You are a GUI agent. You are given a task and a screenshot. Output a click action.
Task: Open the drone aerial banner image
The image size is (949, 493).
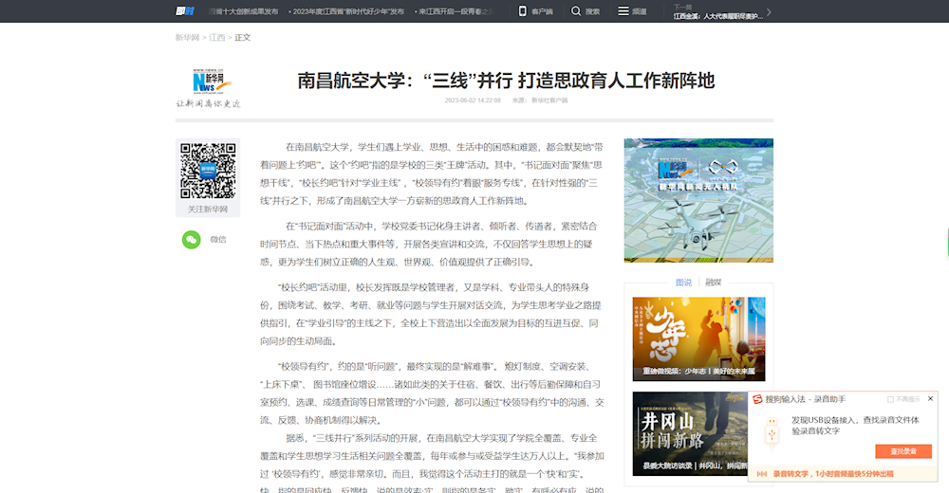pos(698,200)
